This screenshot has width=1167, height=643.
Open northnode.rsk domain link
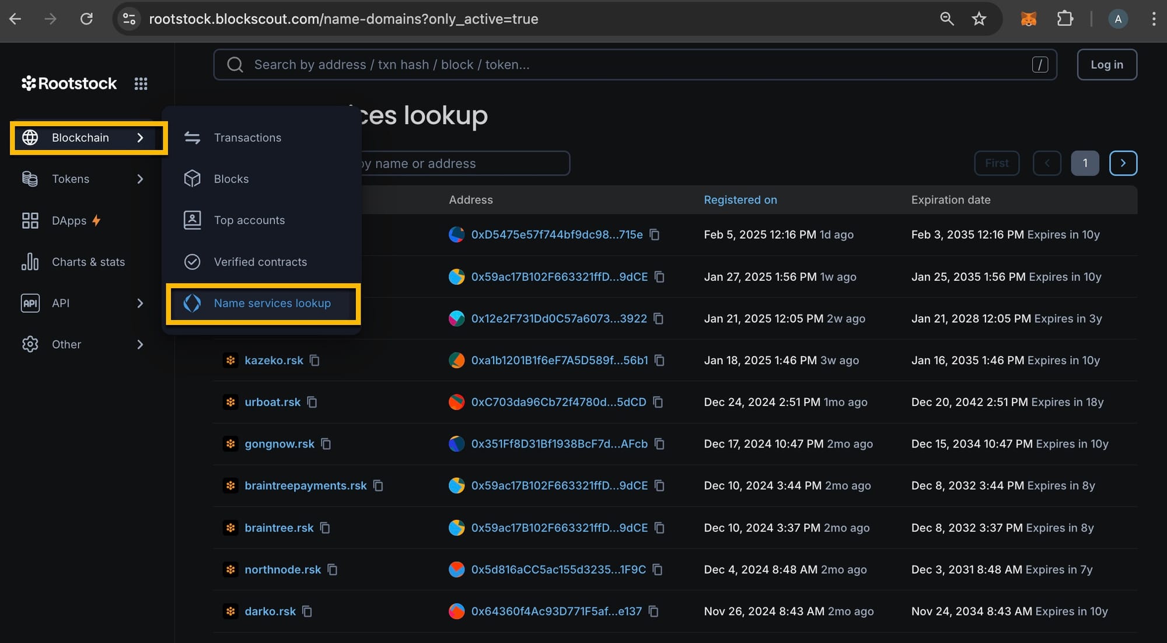coord(282,569)
